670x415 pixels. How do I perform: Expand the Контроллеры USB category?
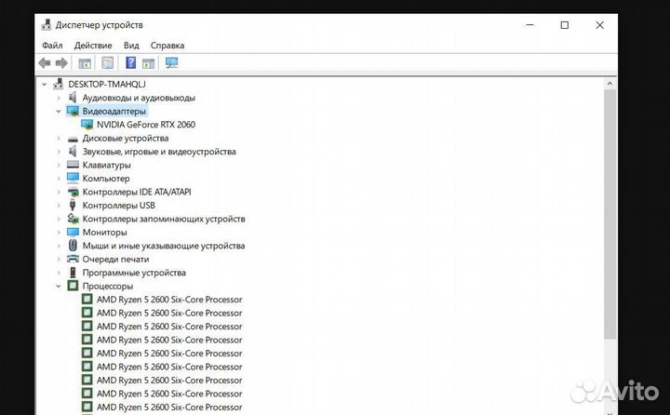pyautogui.click(x=59, y=205)
